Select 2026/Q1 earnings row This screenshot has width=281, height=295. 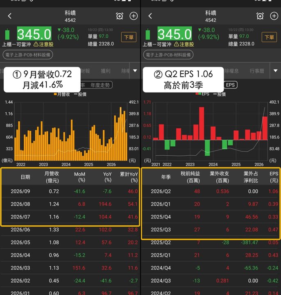click(x=211, y=204)
